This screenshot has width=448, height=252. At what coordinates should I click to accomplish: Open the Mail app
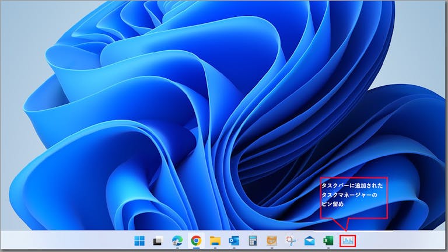(x=309, y=241)
